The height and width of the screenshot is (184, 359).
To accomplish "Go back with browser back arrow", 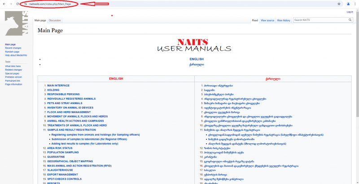I will (4, 4).
